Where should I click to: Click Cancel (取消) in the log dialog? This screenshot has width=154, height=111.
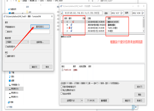click(140, 100)
